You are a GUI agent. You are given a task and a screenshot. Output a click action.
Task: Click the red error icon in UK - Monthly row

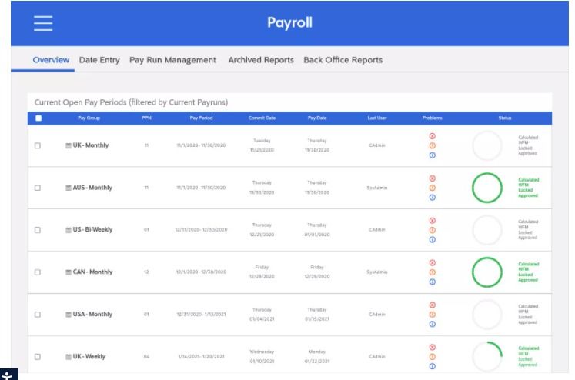[x=433, y=136]
